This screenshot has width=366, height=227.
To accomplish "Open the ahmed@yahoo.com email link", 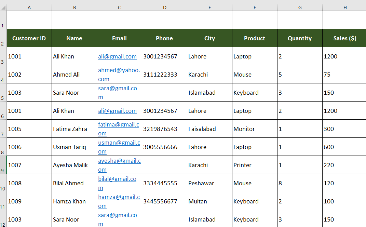I will pyautogui.click(x=119, y=75).
